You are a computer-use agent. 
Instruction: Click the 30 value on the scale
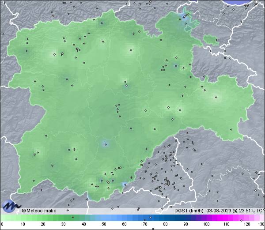[x=63, y=224]
